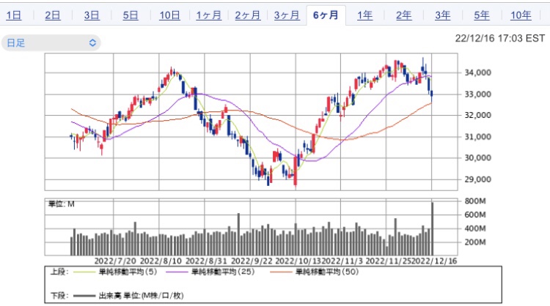The image size is (550, 306).
Task: Click the 29,000 price axis label
Action: click(x=477, y=179)
